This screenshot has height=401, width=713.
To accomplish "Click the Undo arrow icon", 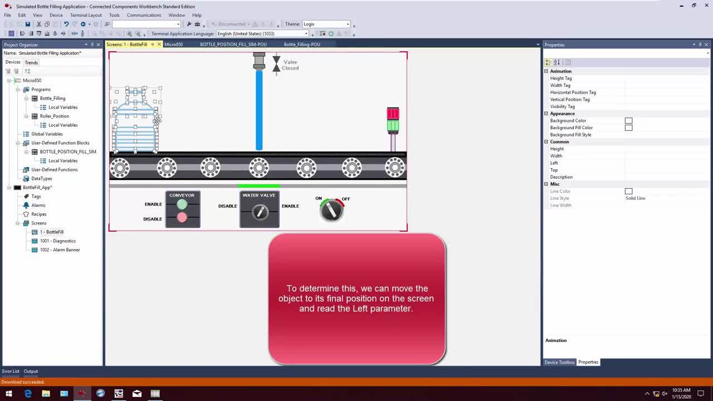I will coord(66,25).
